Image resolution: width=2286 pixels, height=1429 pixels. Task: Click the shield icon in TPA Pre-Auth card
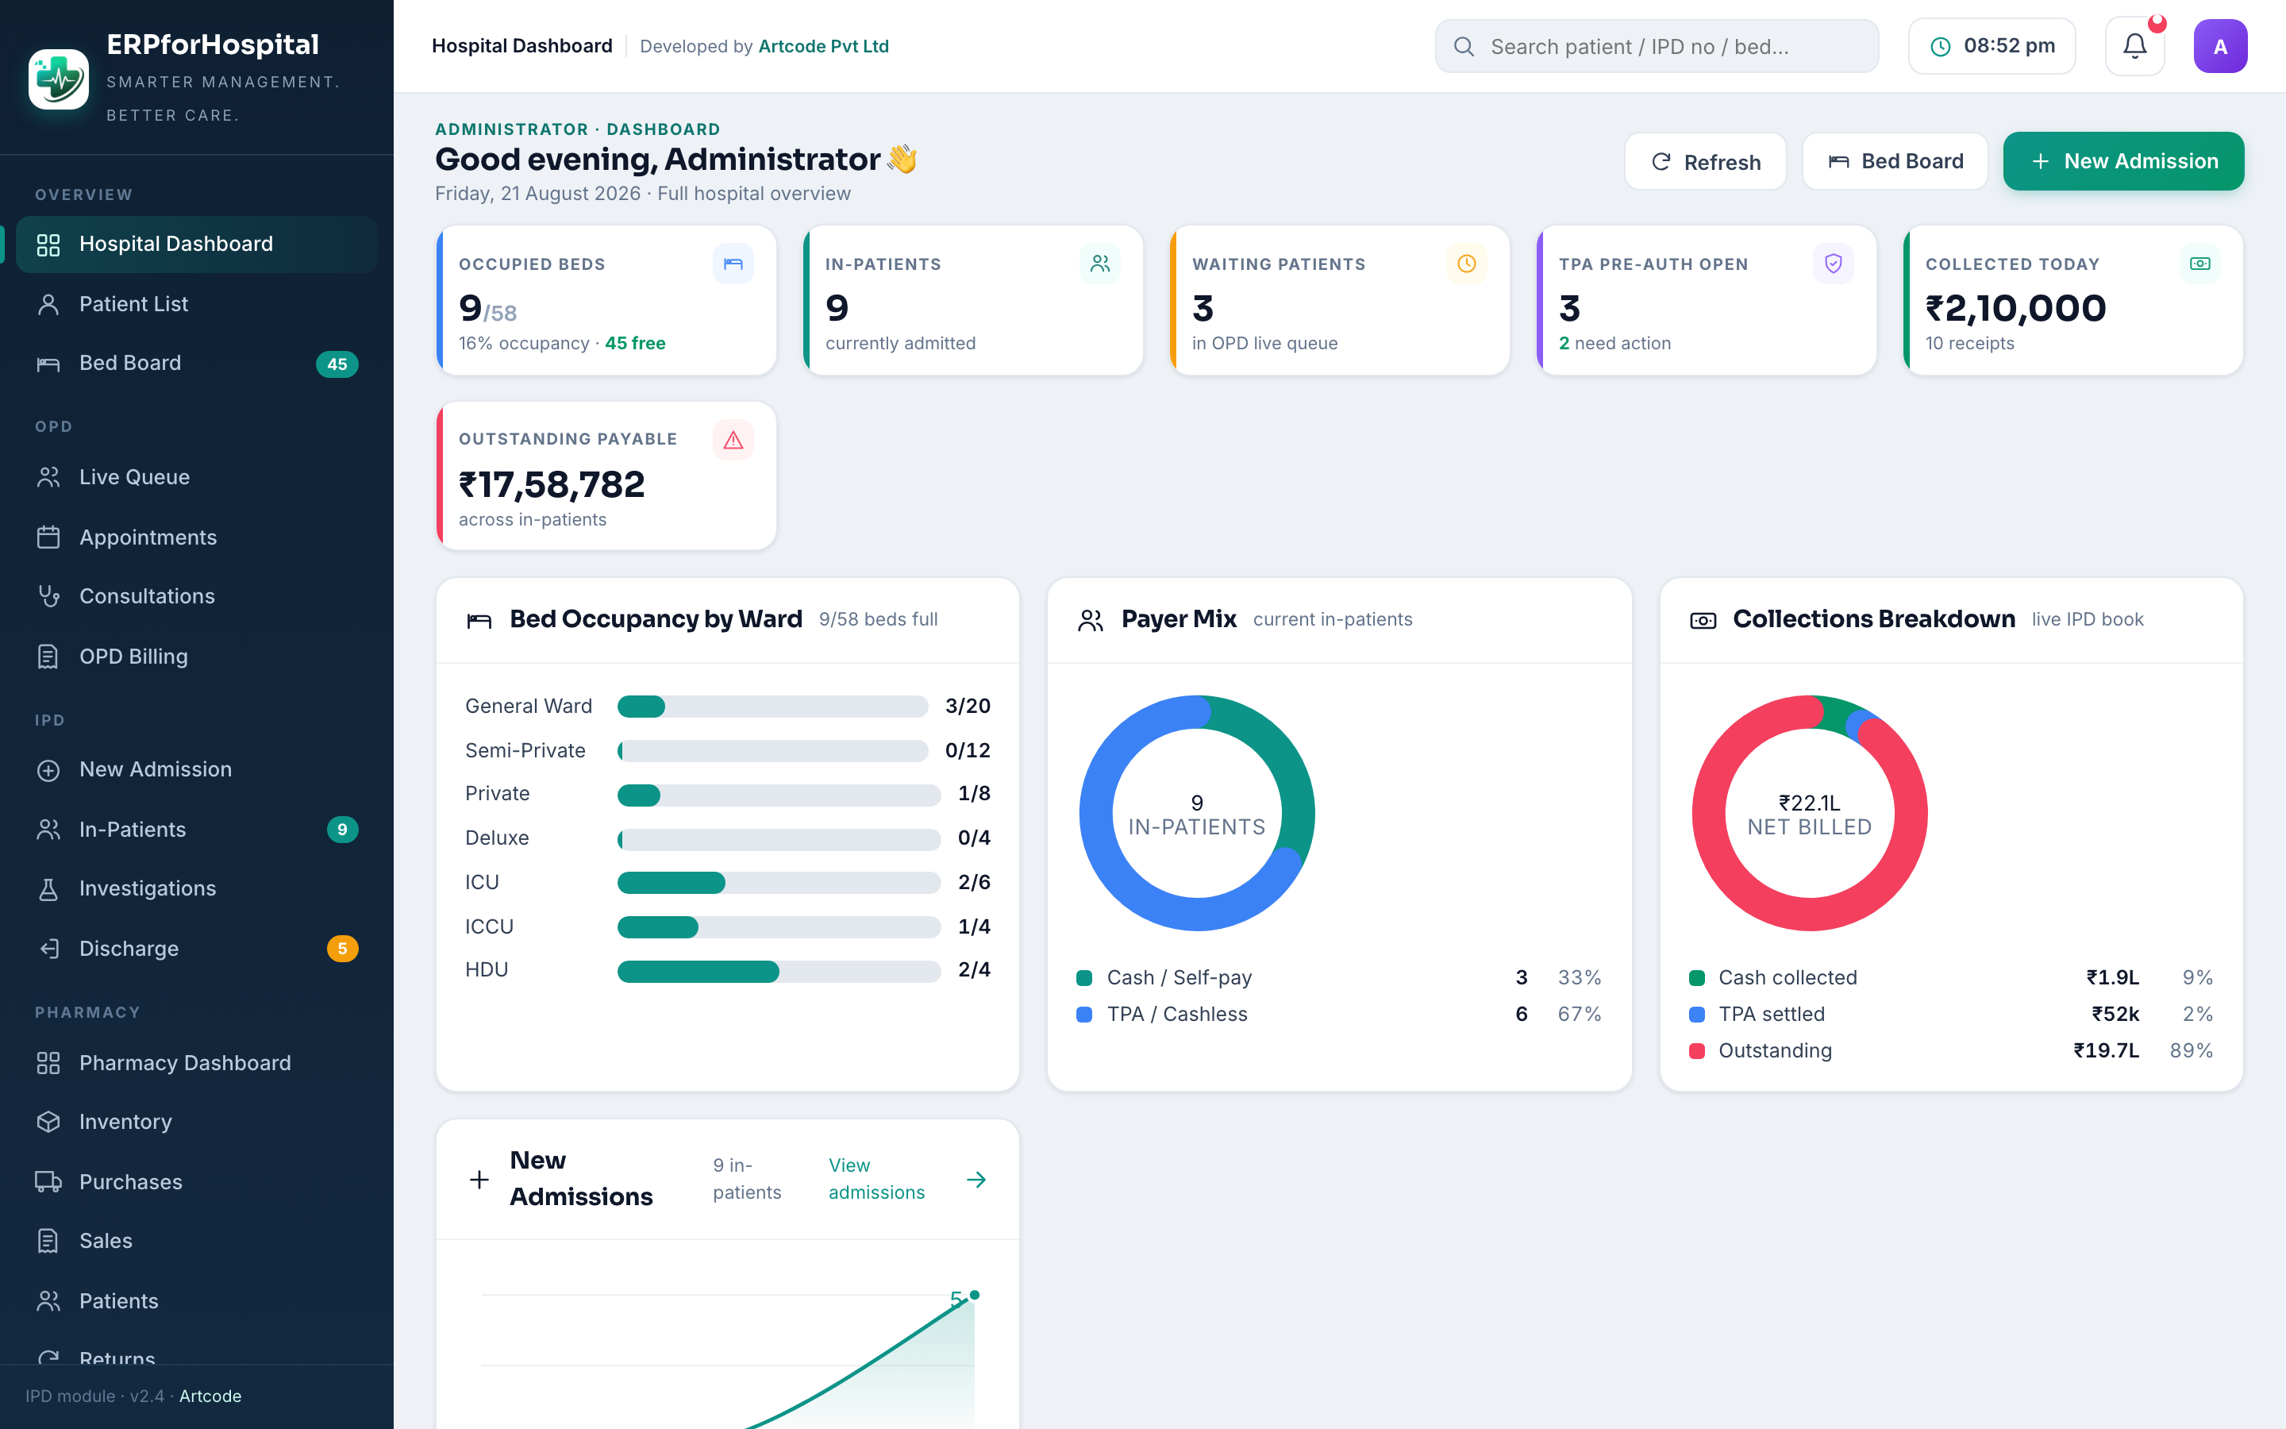1833,264
